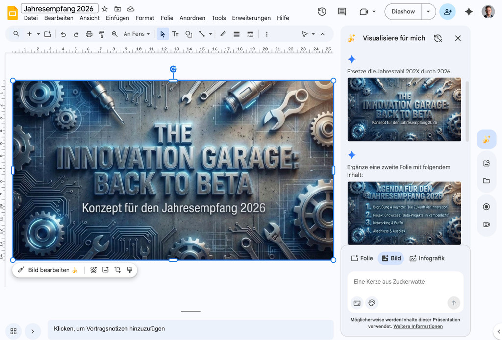Select the shape tool in toolbar
The height and width of the screenshot is (340, 502).
click(x=189, y=34)
